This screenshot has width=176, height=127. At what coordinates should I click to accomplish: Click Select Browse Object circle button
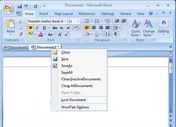[171, 120]
